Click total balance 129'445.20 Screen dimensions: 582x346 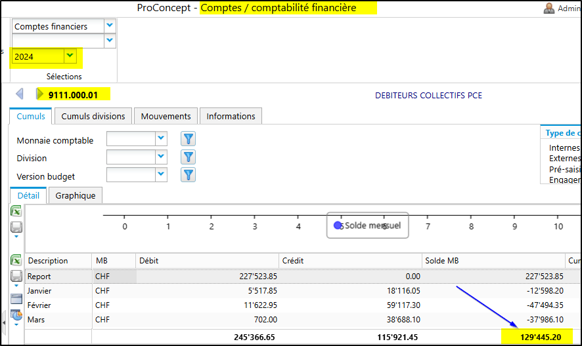pos(541,337)
